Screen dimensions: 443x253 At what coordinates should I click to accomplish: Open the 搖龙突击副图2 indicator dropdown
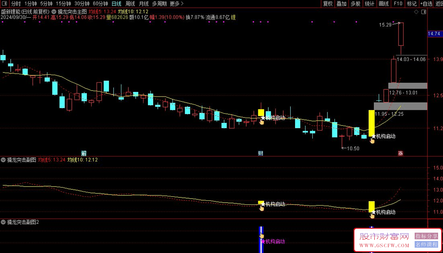pyautogui.click(x=3, y=222)
